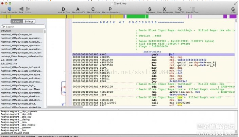This screenshot has height=137, width=239.
Task: Click the 'shl edx, 0x3' instruction line
Action: tap(153, 73)
